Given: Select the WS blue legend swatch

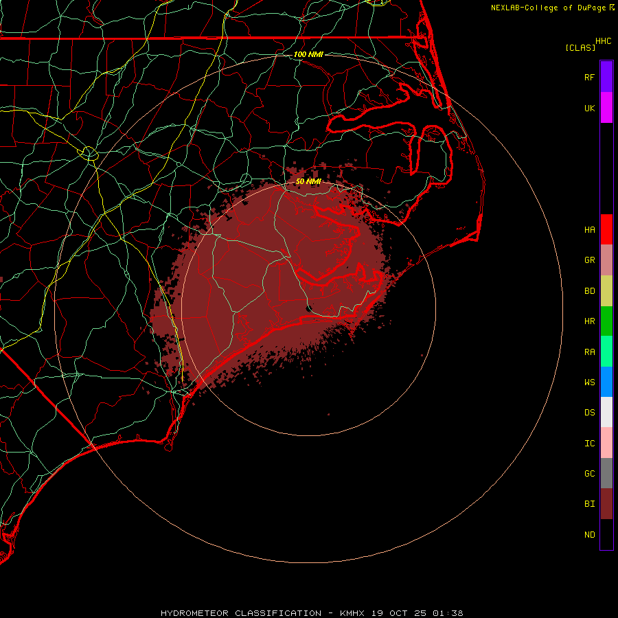Looking at the screenshot, I should [x=606, y=382].
